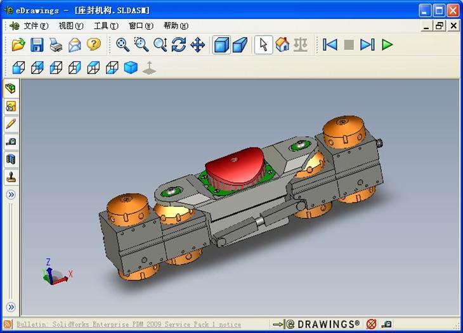Click the RSS feed icon in status bar
Image resolution: width=463 pixels, height=333 pixels.
pos(8,324)
